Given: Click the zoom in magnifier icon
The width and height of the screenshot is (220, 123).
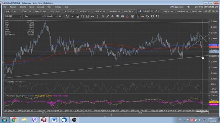Looking at the screenshot, I should [82, 16].
